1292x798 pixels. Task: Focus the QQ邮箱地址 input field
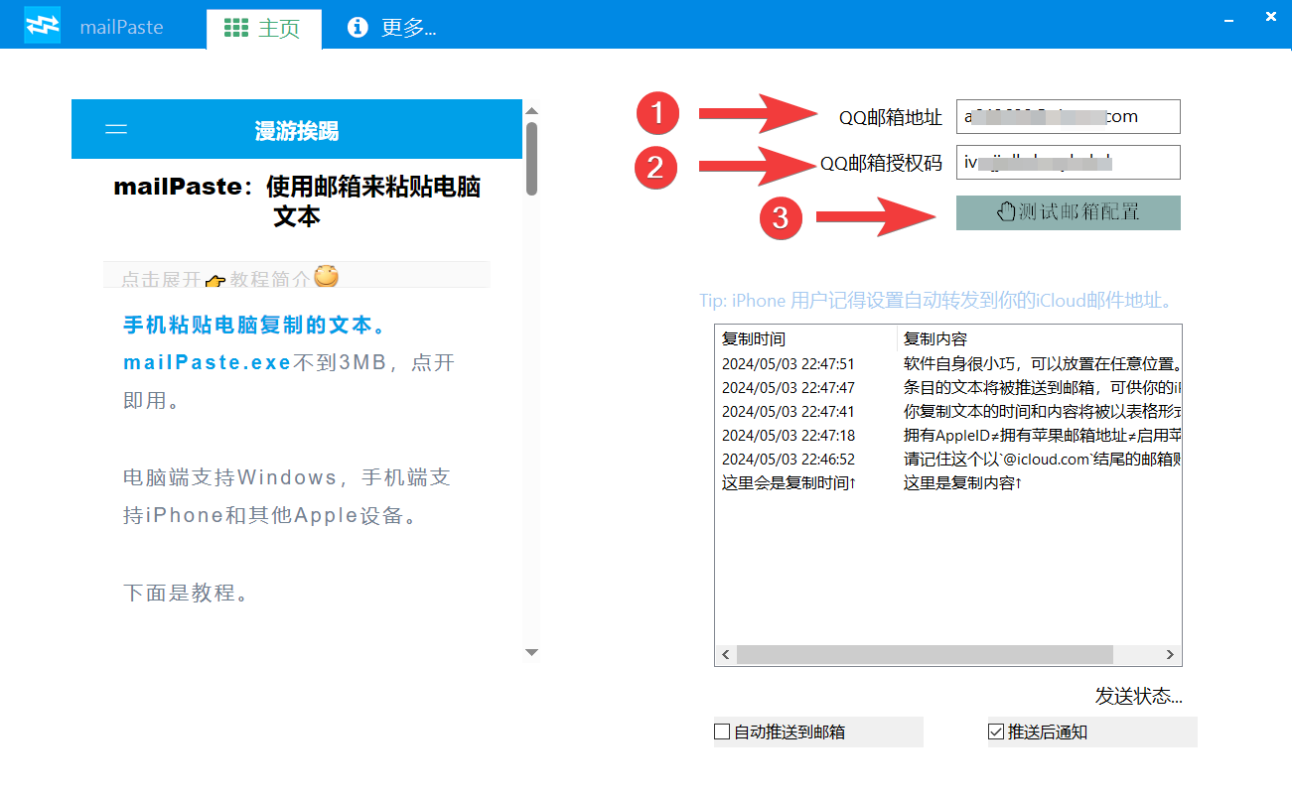pyautogui.click(x=1068, y=116)
